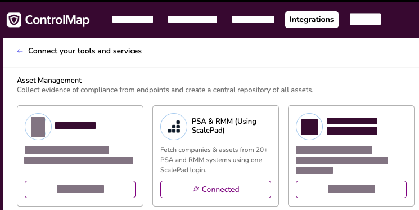
Task: Click the ScalePad logo icon
Action: point(174,127)
